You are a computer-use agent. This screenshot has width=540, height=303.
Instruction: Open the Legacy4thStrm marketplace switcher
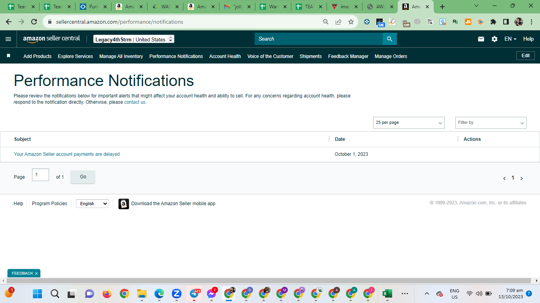tap(134, 39)
